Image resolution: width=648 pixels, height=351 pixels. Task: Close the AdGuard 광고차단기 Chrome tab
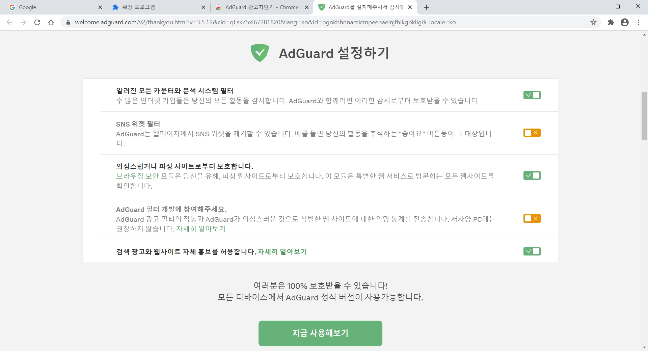pyautogui.click(x=306, y=7)
